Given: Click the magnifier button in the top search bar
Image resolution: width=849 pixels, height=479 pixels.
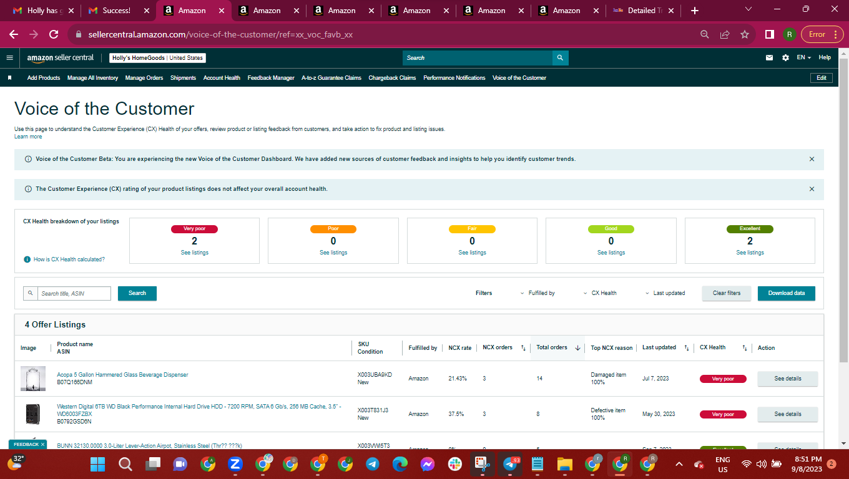Looking at the screenshot, I should pyautogui.click(x=561, y=58).
